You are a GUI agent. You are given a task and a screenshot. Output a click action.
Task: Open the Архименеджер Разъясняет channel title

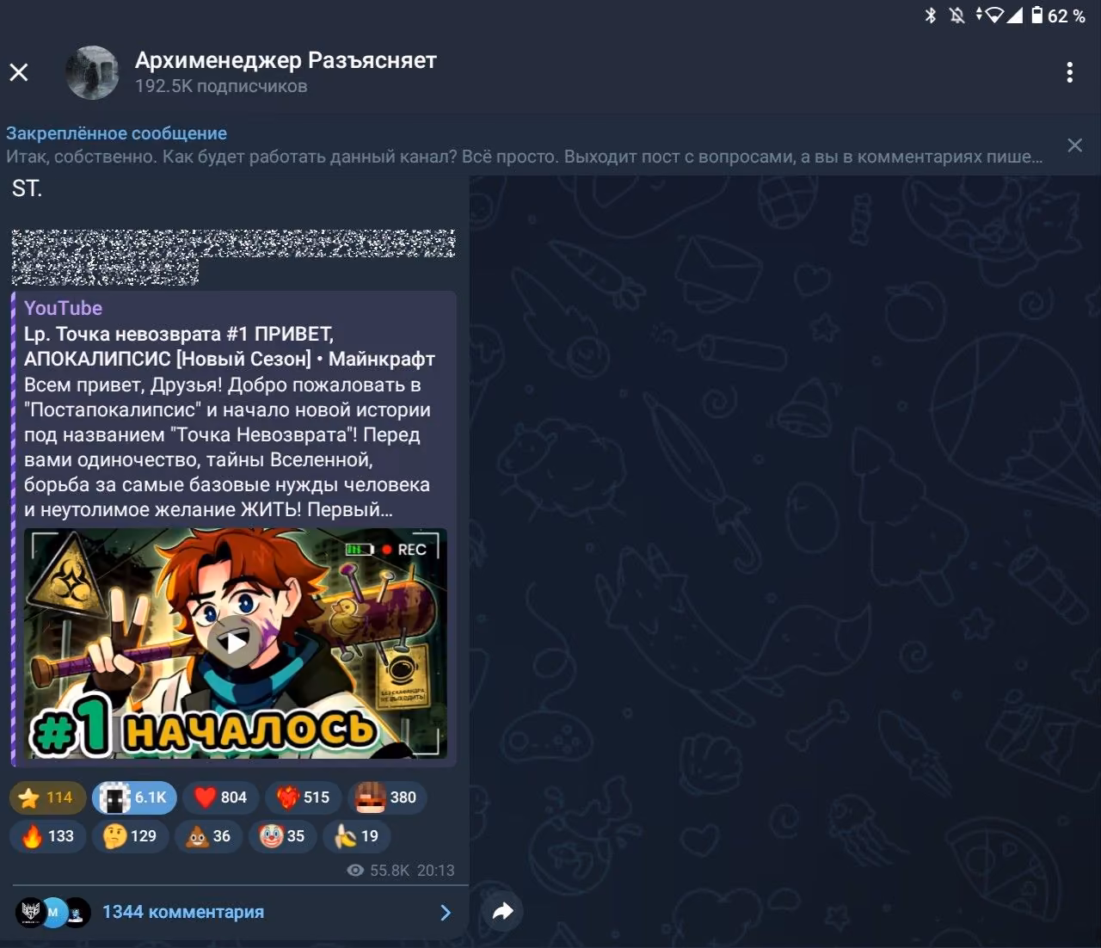tap(286, 60)
